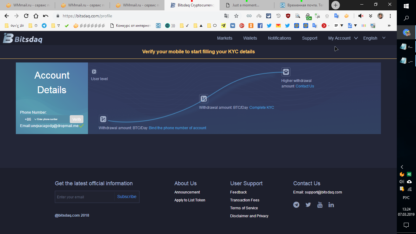The image size is (416, 234).
Task: Open Markets in top navigation
Action: tap(225, 38)
